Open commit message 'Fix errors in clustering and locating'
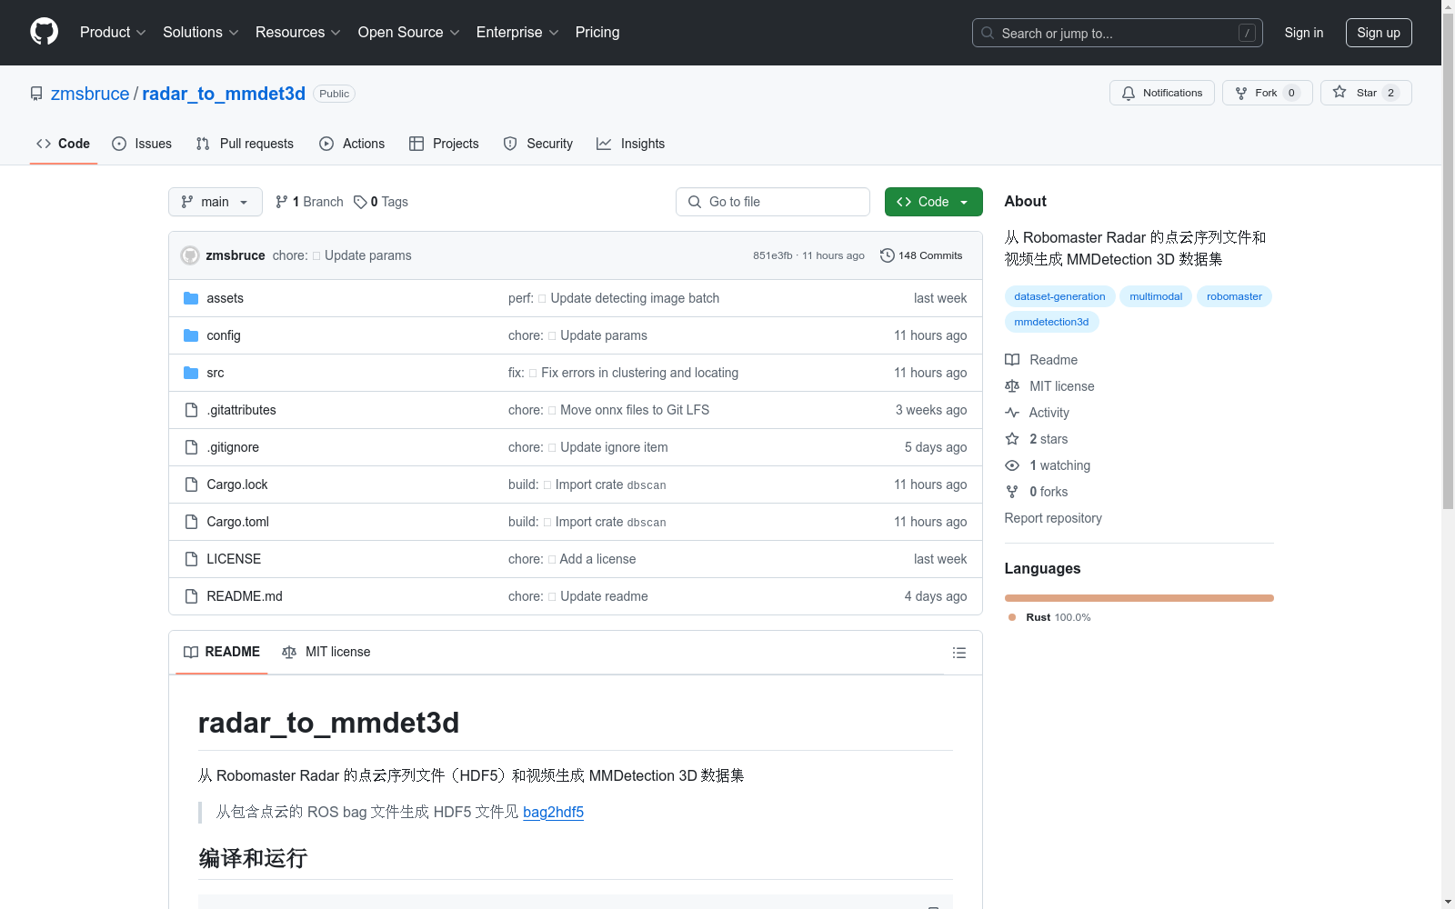The height and width of the screenshot is (909, 1455). click(639, 373)
